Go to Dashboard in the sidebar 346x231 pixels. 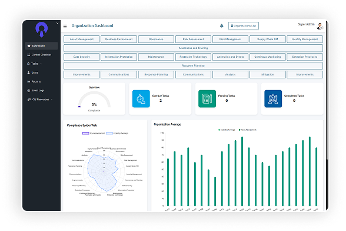coord(41,46)
